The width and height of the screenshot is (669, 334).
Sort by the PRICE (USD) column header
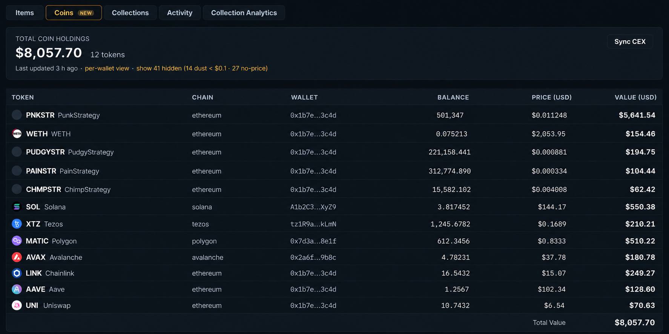[551, 97]
